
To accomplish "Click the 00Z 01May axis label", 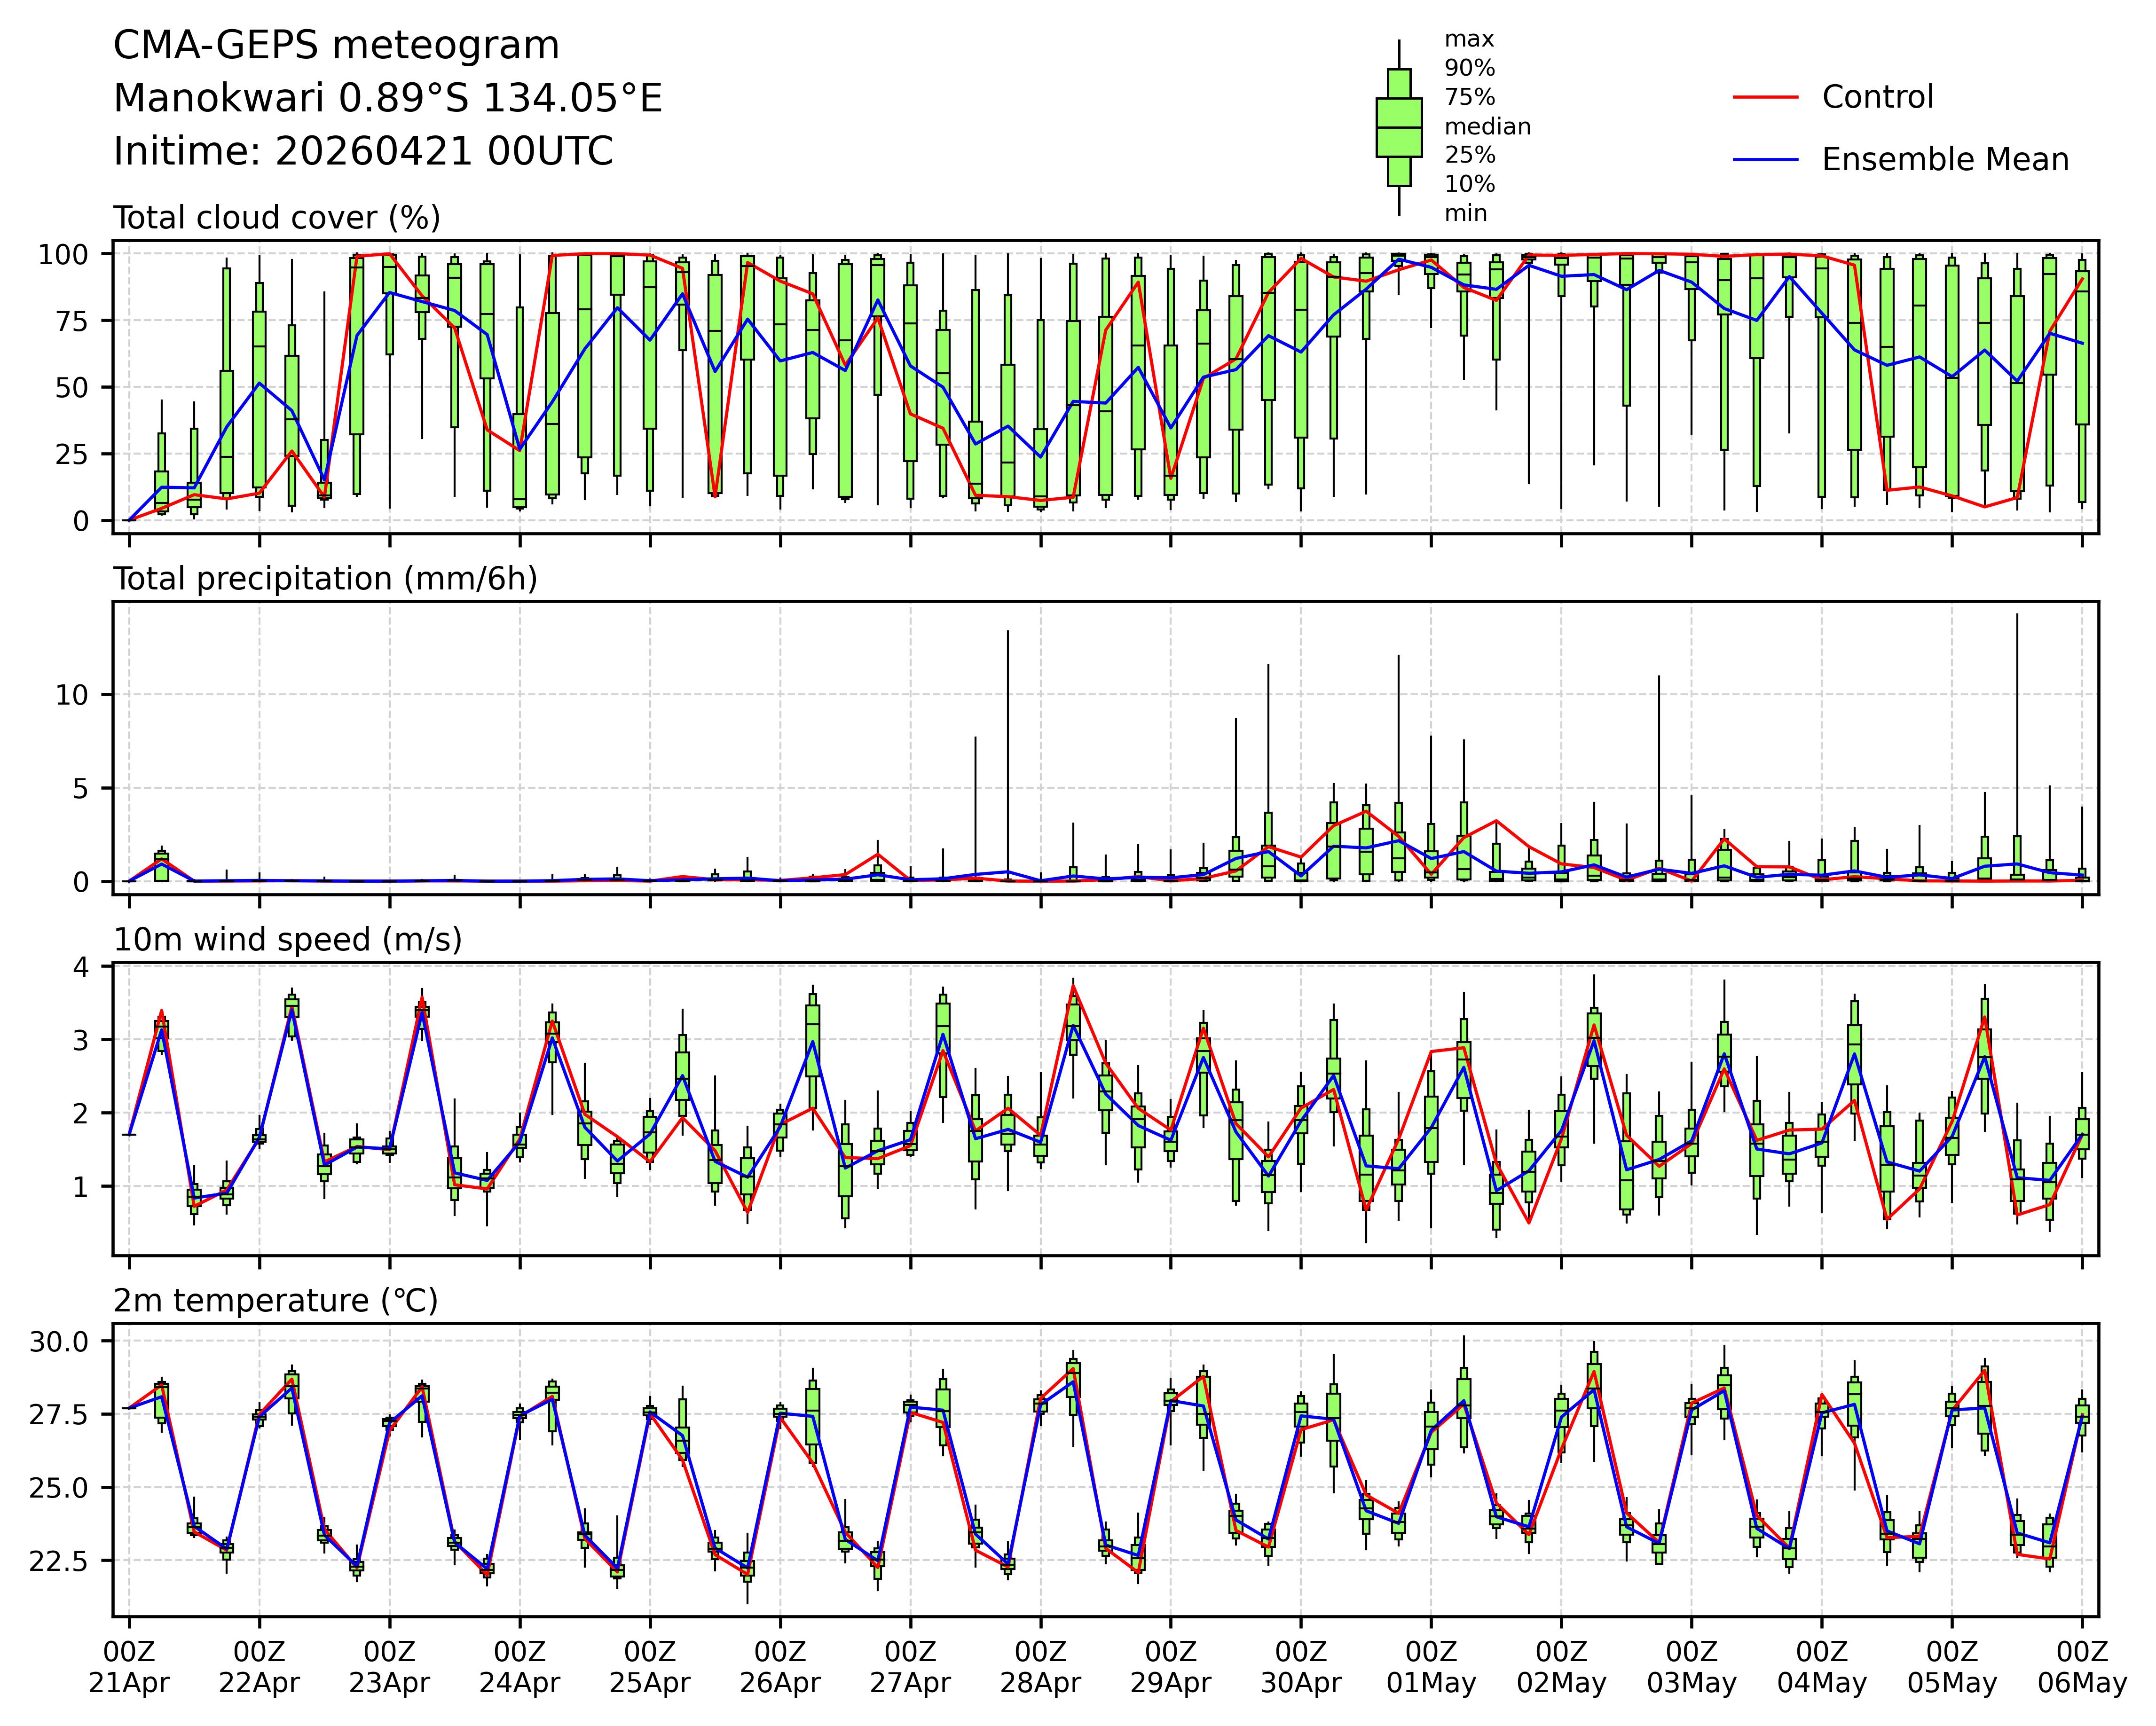I will click(1430, 1667).
